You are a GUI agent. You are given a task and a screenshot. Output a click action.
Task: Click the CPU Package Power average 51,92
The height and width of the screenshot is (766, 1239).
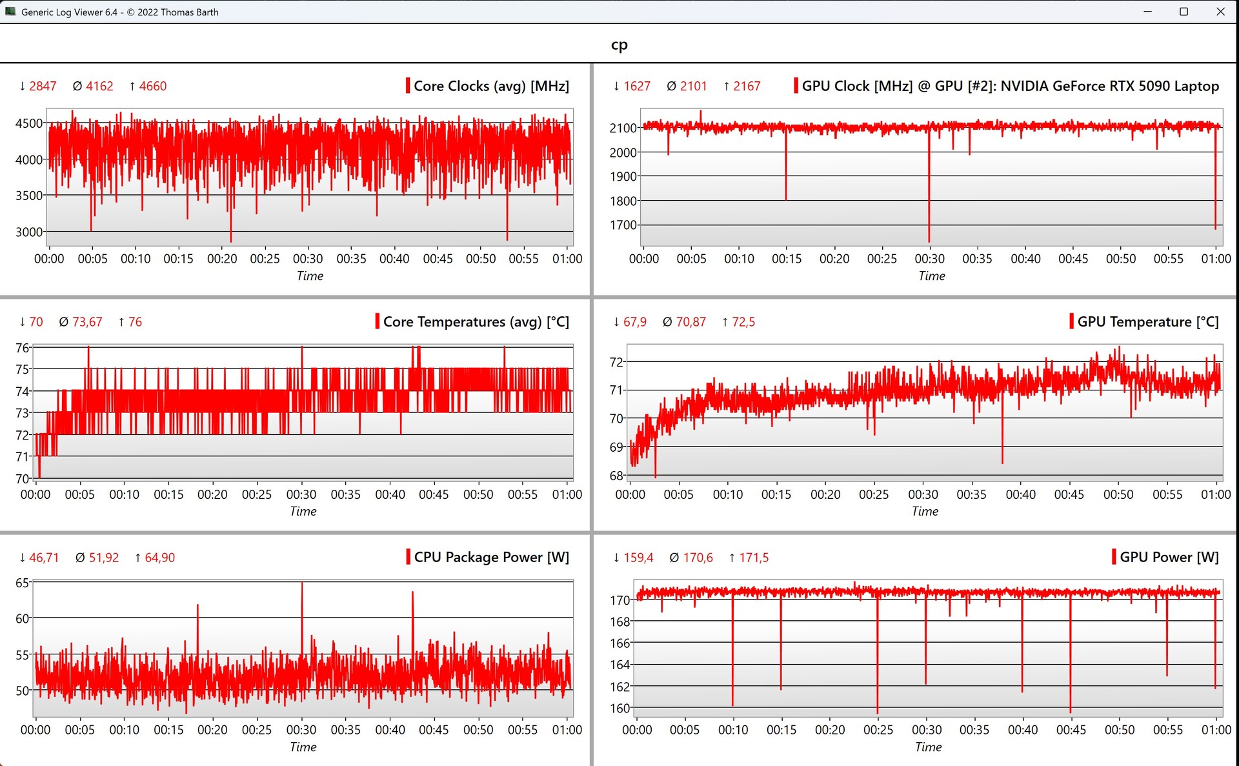[x=103, y=558]
